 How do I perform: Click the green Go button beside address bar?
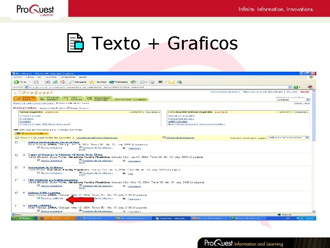[x=297, y=87]
